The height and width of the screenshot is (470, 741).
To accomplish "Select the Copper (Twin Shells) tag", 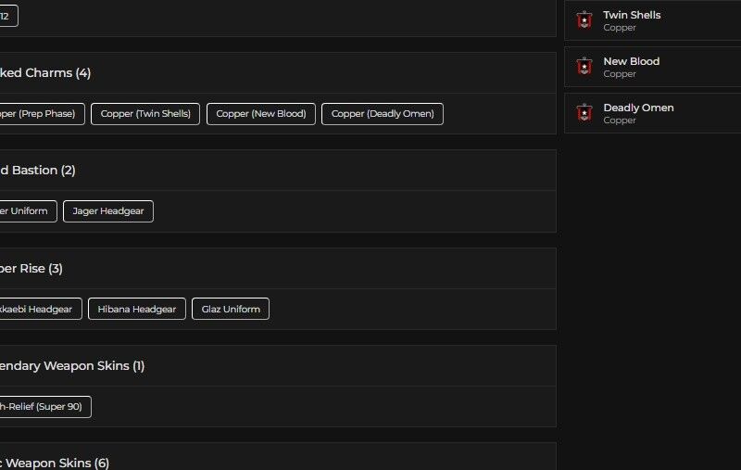I will pyautogui.click(x=145, y=114).
